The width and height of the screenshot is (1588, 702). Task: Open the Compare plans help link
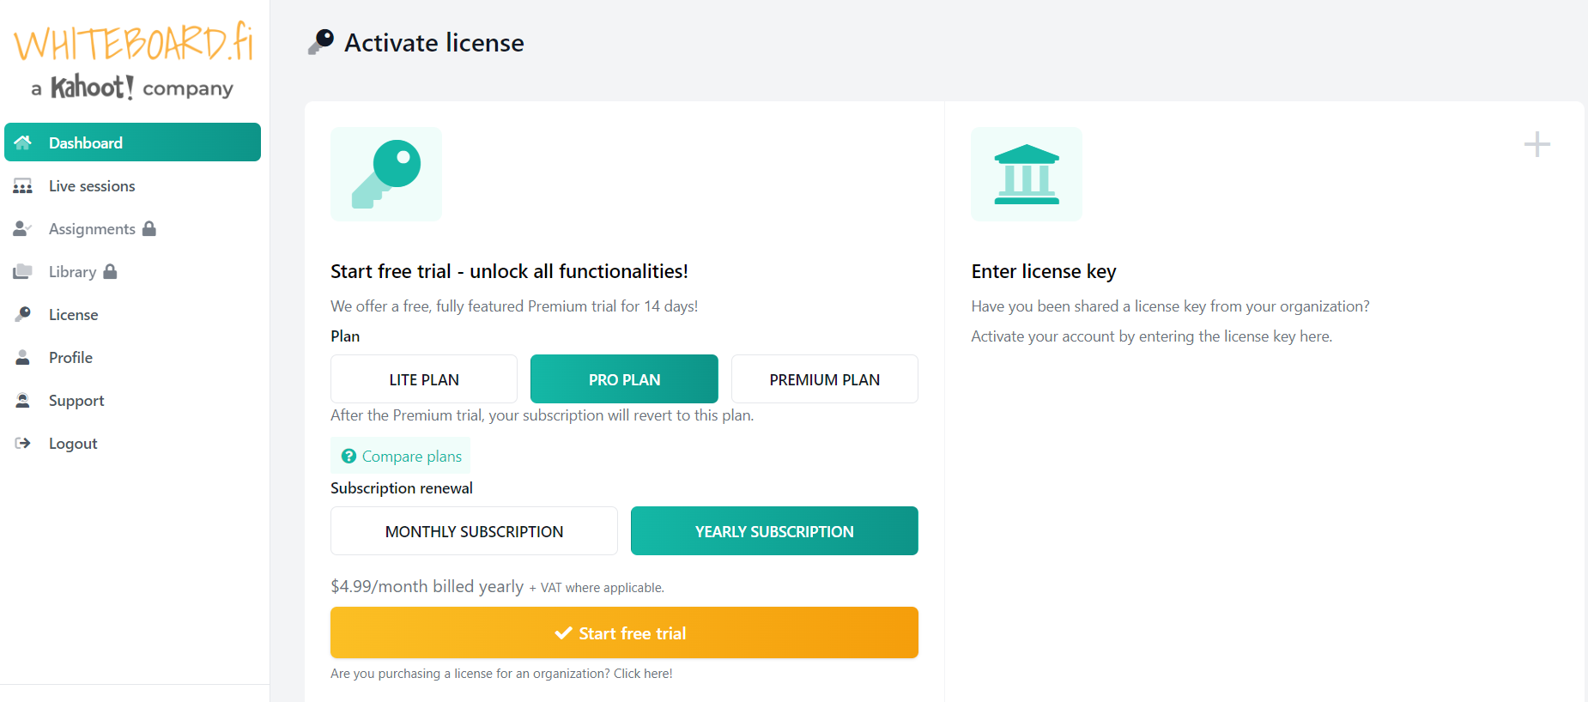[x=402, y=457]
